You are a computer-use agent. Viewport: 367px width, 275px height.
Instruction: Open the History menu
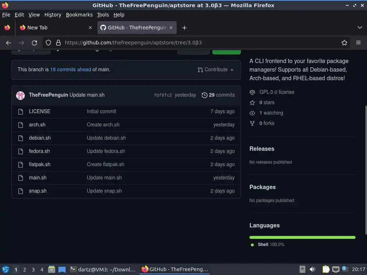(x=53, y=15)
